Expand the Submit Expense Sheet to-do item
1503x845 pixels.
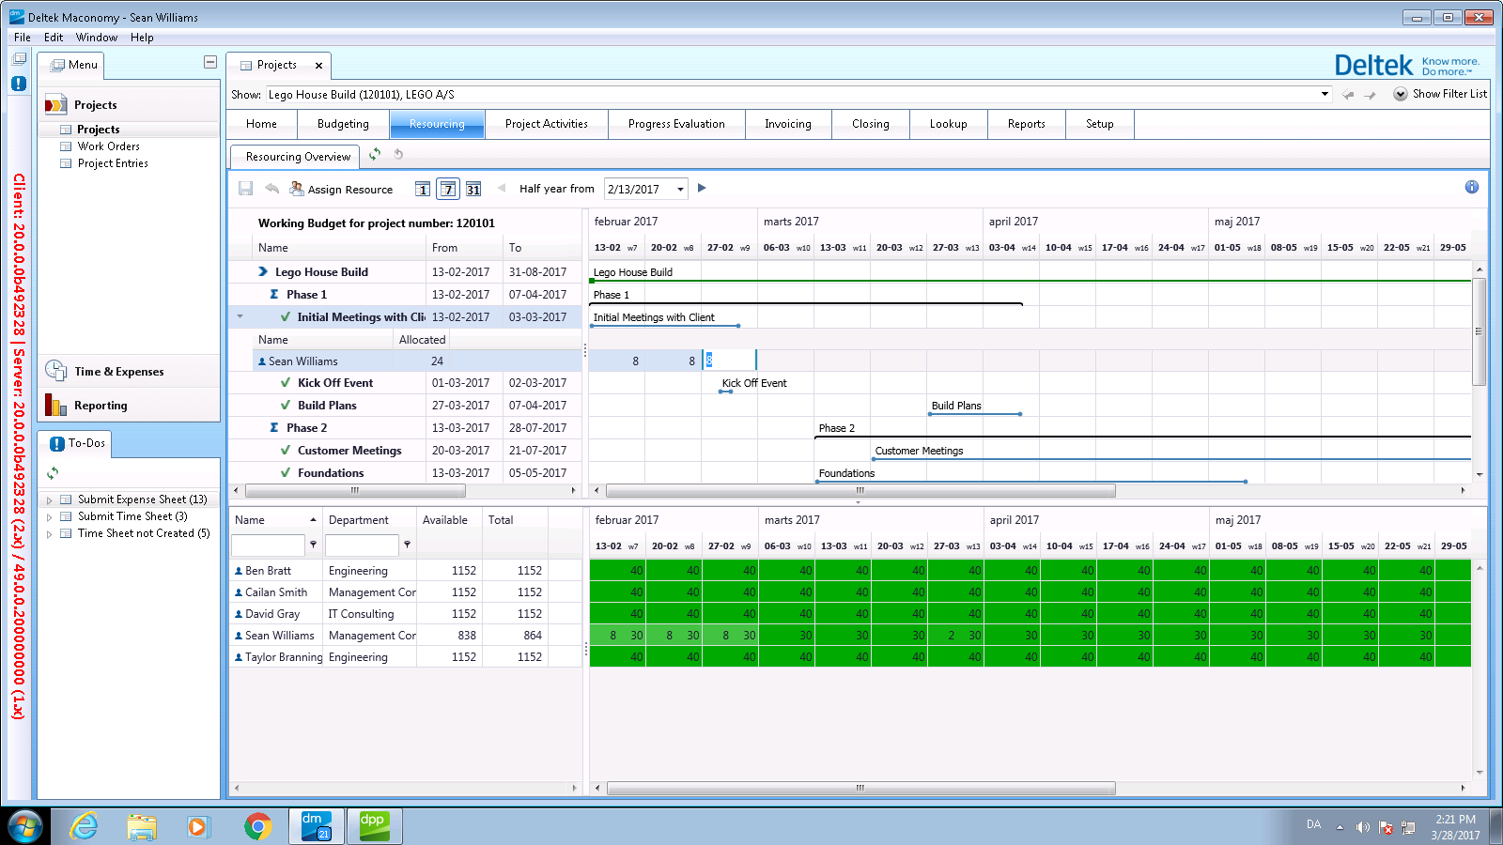coord(49,500)
